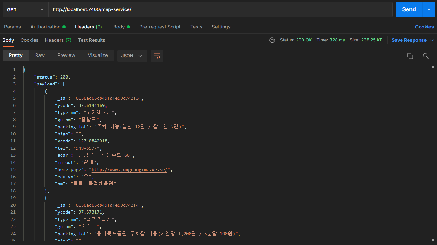Open Authorization request tab

(x=48, y=27)
